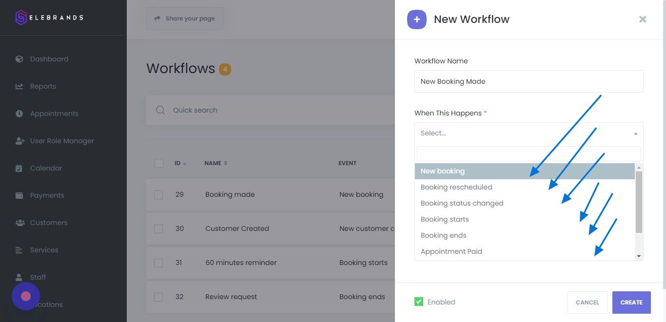Click the 60 minutes reminder workflow name
Screen dimensions: 666x322
(x=241, y=263)
